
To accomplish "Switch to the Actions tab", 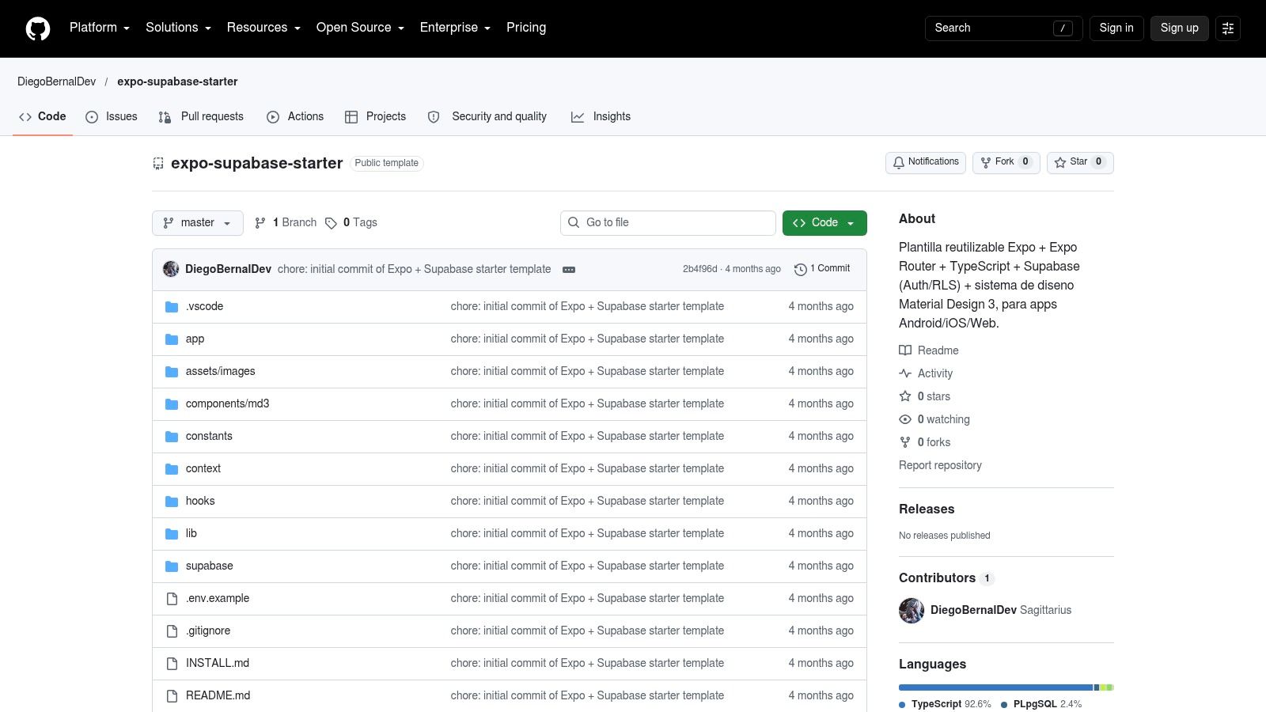I will click(x=295, y=117).
